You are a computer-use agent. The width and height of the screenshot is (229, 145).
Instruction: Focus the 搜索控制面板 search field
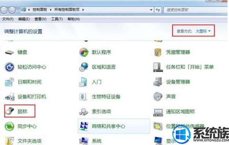click(x=196, y=10)
